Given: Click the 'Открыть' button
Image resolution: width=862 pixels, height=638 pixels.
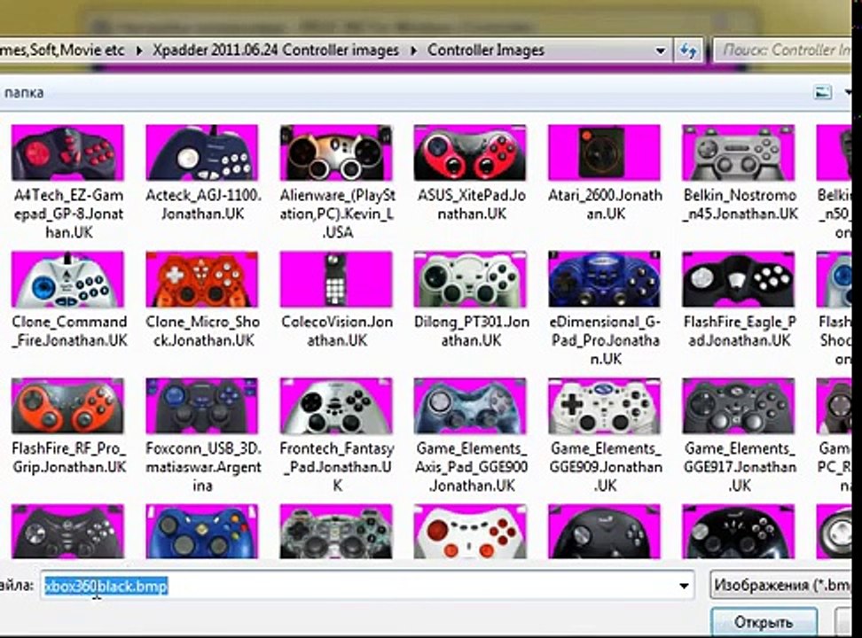Looking at the screenshot, I should coord(764,622).
